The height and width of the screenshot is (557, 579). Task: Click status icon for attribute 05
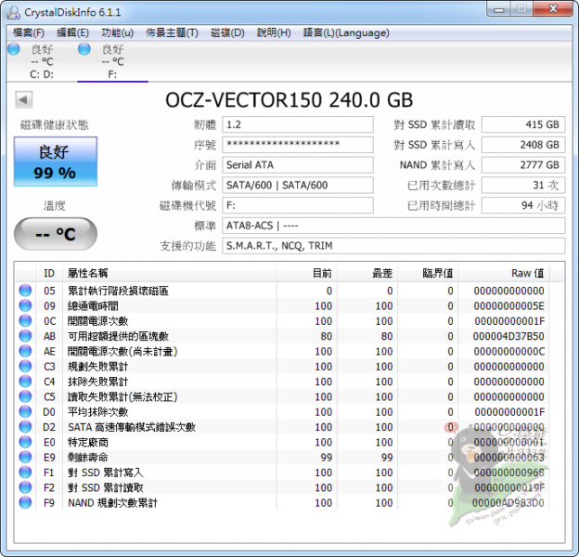tap(25, 291)
